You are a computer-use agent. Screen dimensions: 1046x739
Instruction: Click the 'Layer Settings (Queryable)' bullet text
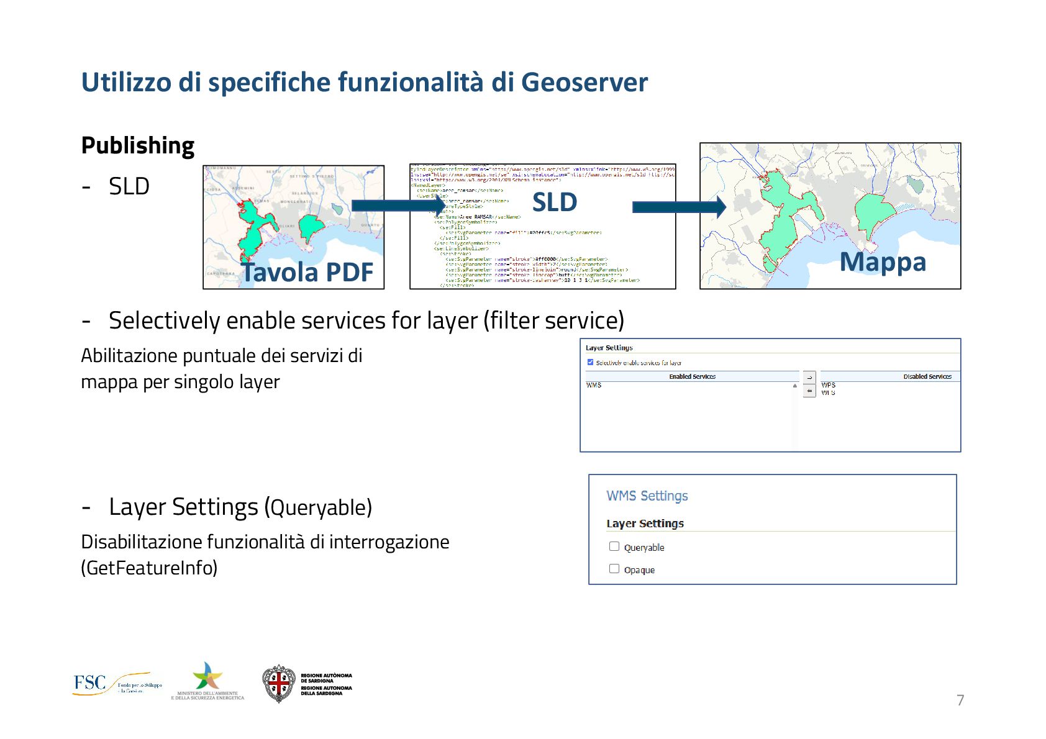[x=240, y=507]
